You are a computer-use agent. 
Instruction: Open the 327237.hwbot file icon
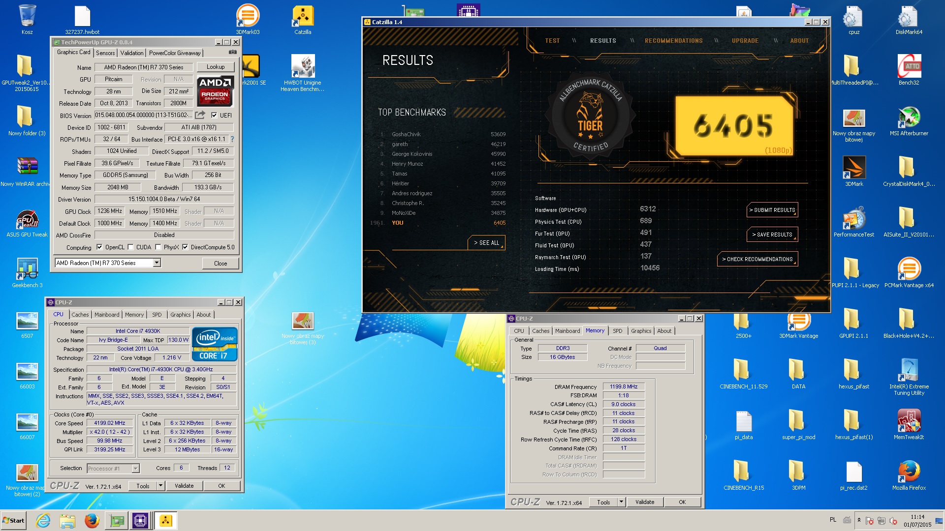[82, 20]
